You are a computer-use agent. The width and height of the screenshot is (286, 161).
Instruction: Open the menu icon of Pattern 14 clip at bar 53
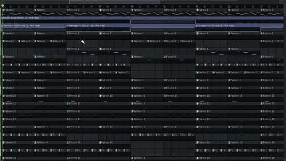coord(229,127)
